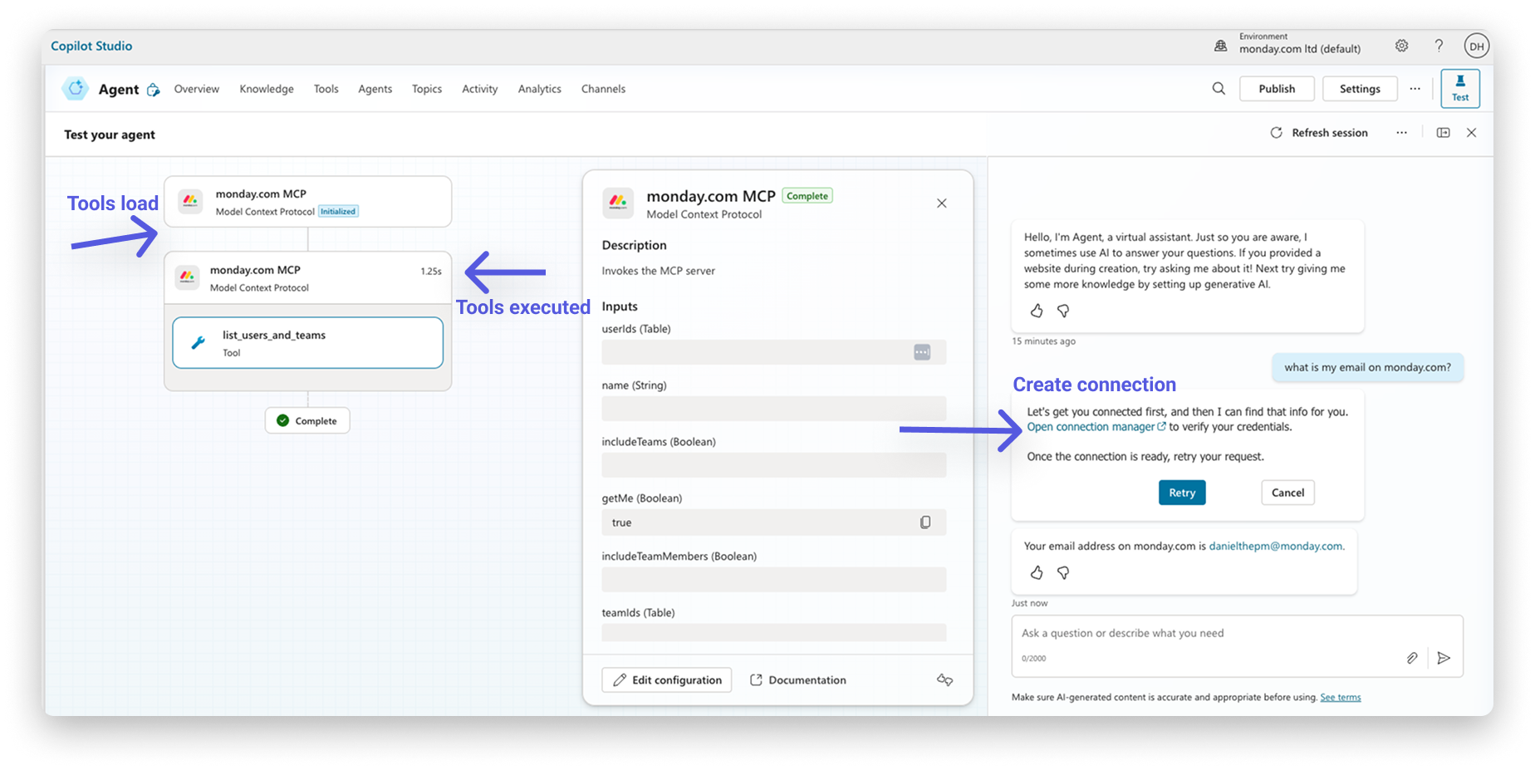Click the Copilot Studio home link
The width and height of the screenshot is (1535, 770).
91,46
